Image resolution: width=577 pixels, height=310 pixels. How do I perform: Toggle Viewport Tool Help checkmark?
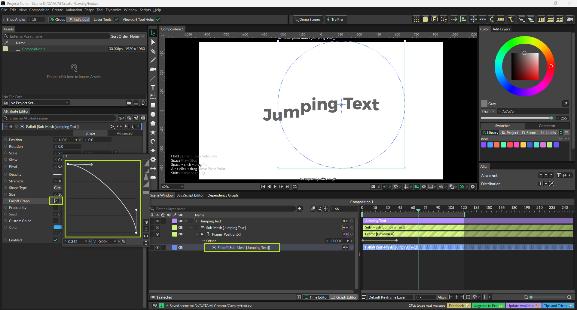tap(158, 20)
